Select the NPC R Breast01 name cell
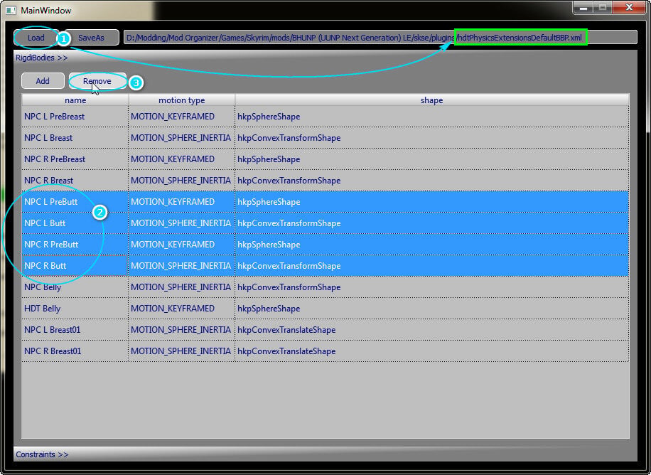The width and height of the screenshot is (651, 475). 75,351
